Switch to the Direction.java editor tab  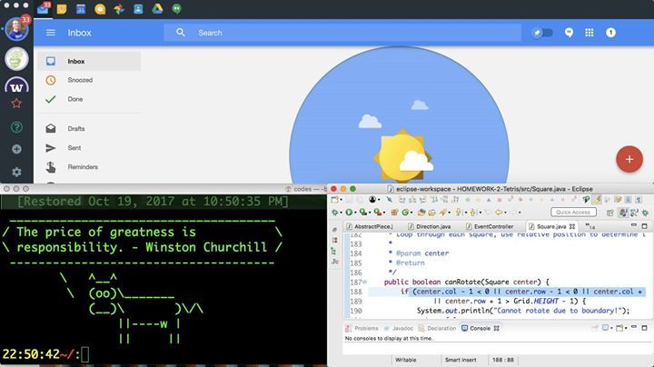[429, 226]
